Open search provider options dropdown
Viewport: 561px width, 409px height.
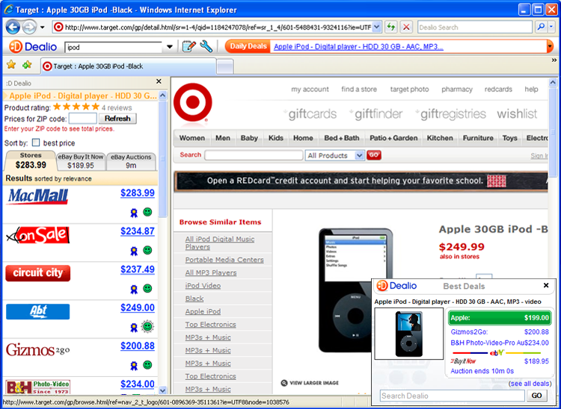[x=552, y=27]
